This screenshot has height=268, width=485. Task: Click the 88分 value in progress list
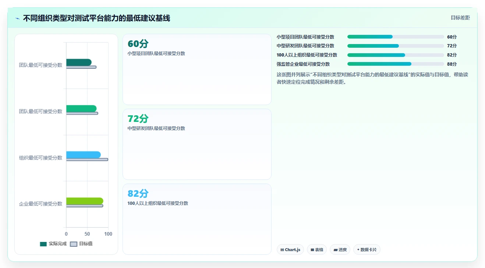(452, 64)
